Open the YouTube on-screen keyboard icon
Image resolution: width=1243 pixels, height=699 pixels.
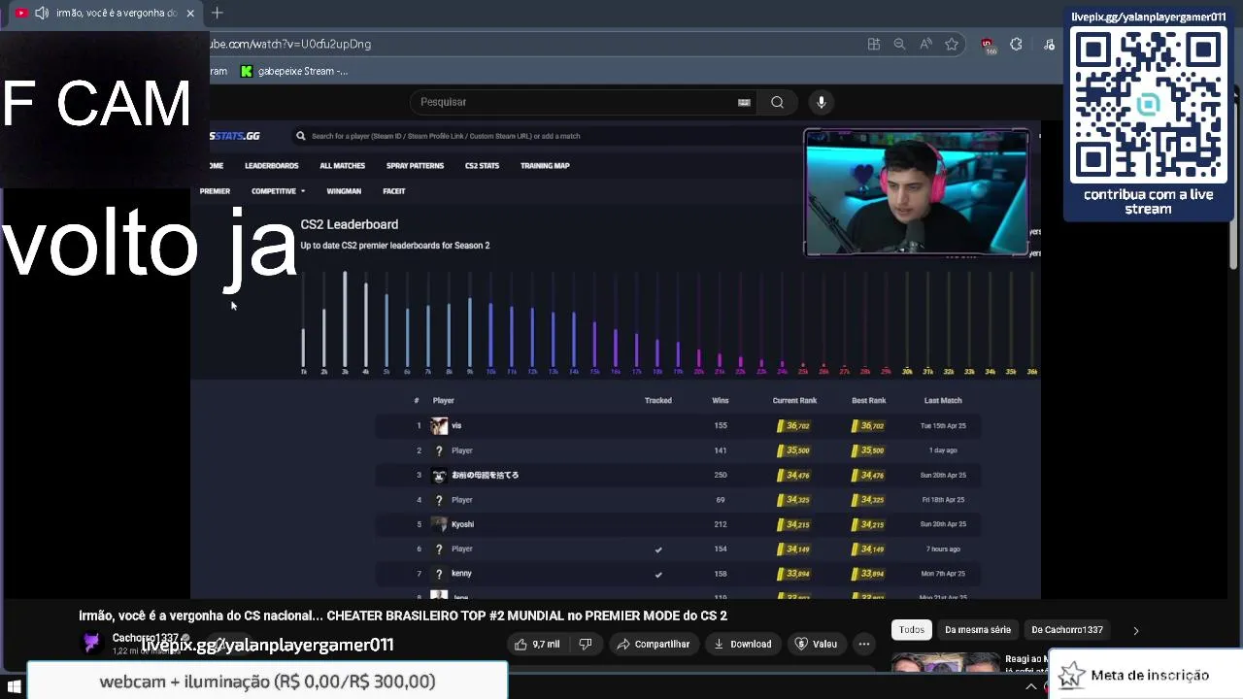(x=744, y=102)
